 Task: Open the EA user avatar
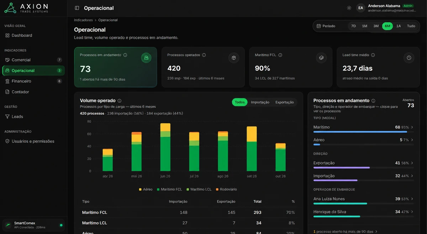tap(361, 8)
